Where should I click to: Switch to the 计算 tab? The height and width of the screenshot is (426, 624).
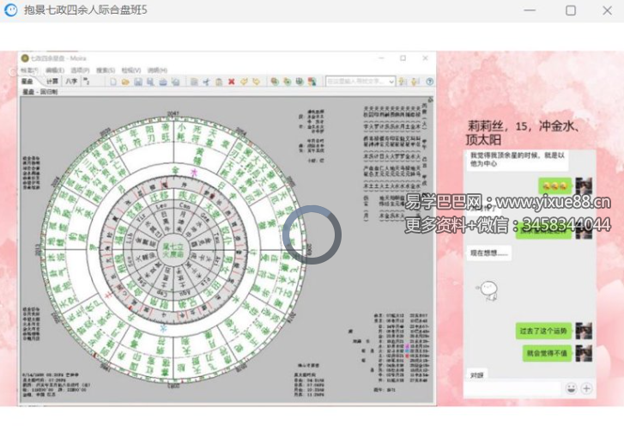(52, 82)
